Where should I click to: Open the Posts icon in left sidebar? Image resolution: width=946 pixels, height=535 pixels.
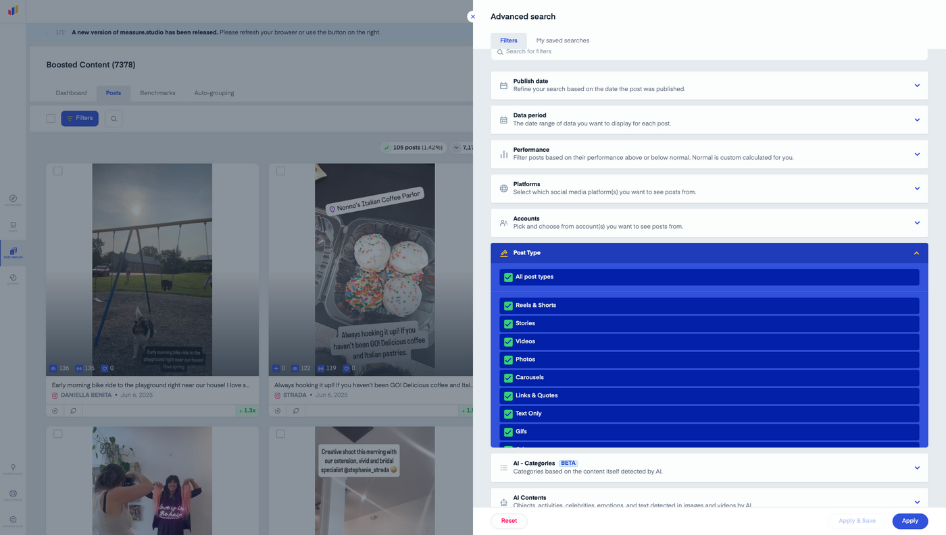[13, 226]
